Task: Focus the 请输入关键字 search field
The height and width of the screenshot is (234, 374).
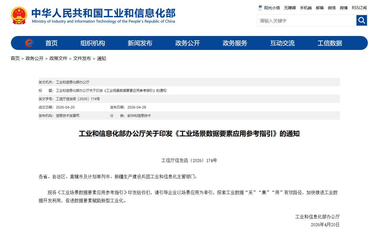Action: pos(307,20)
